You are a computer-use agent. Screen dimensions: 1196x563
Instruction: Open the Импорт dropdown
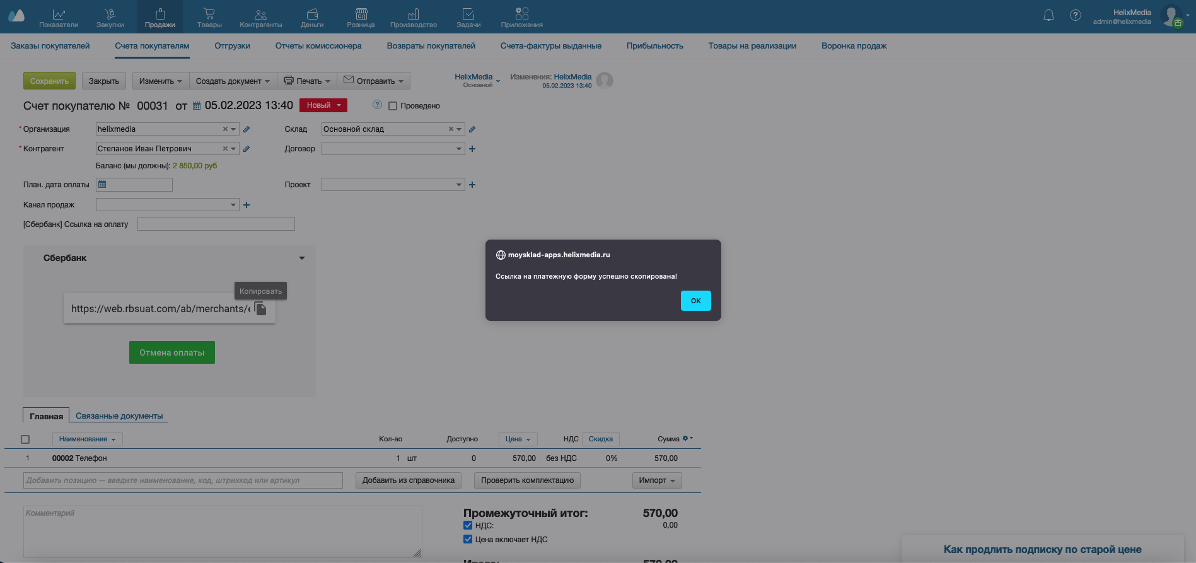(x=657, y=480)
